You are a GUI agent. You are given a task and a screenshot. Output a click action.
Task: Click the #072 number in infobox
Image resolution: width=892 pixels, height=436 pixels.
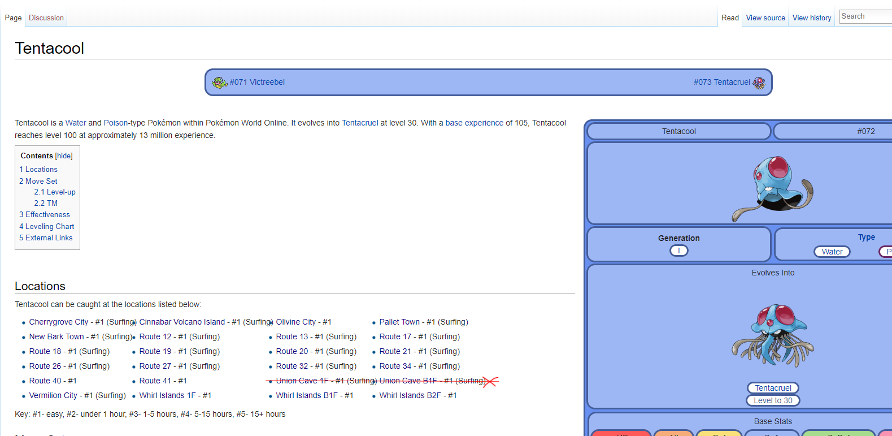point(866,131)
